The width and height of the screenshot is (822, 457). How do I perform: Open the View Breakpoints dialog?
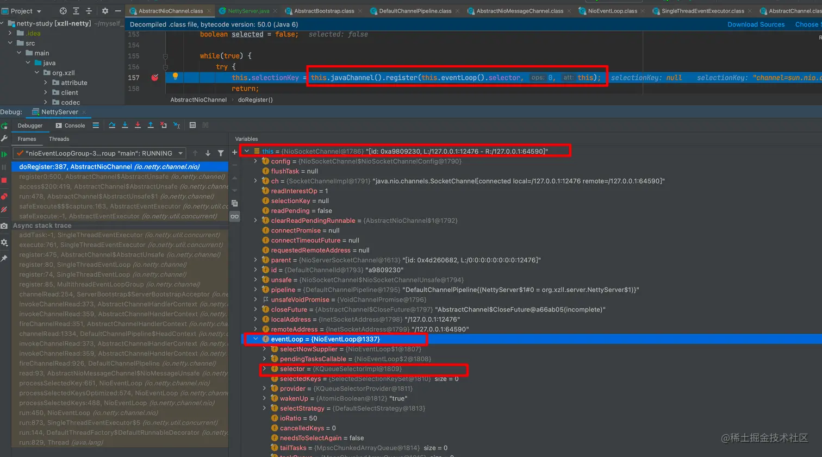(4, 196)
